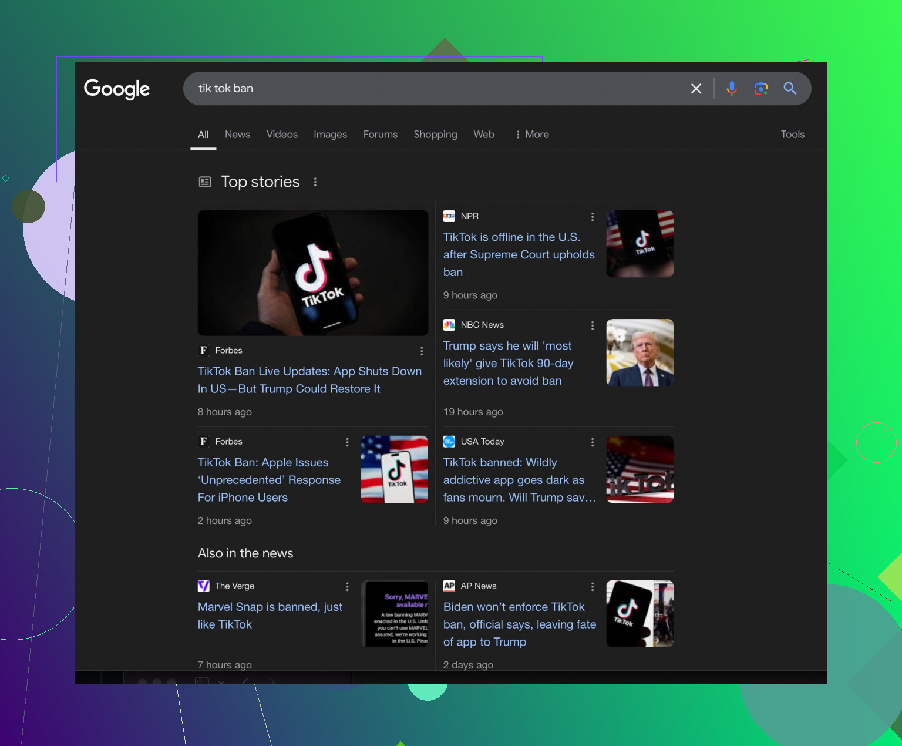Open three-dot menu for USA Today story
The image size is (902, 746).
tap(592, 442)
